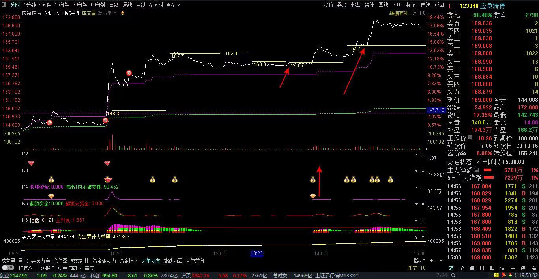Open the K3 pane dropdown arrow
The height and width of the screenshot is (279, 539).
click(416, 171)
